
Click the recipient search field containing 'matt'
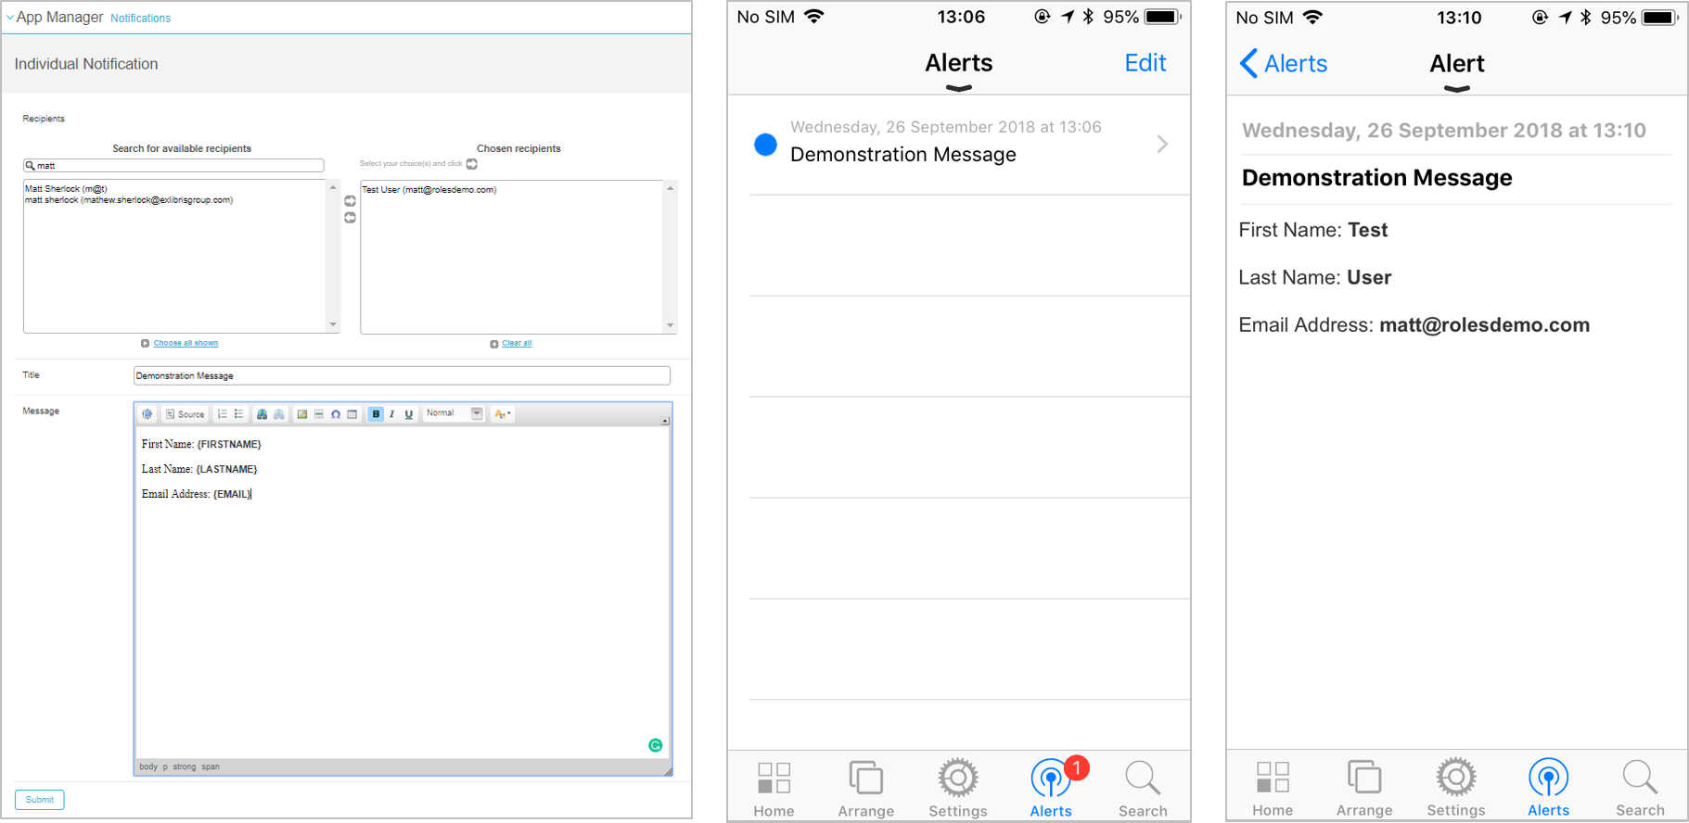pyautogui.click(x=173, y=165)
